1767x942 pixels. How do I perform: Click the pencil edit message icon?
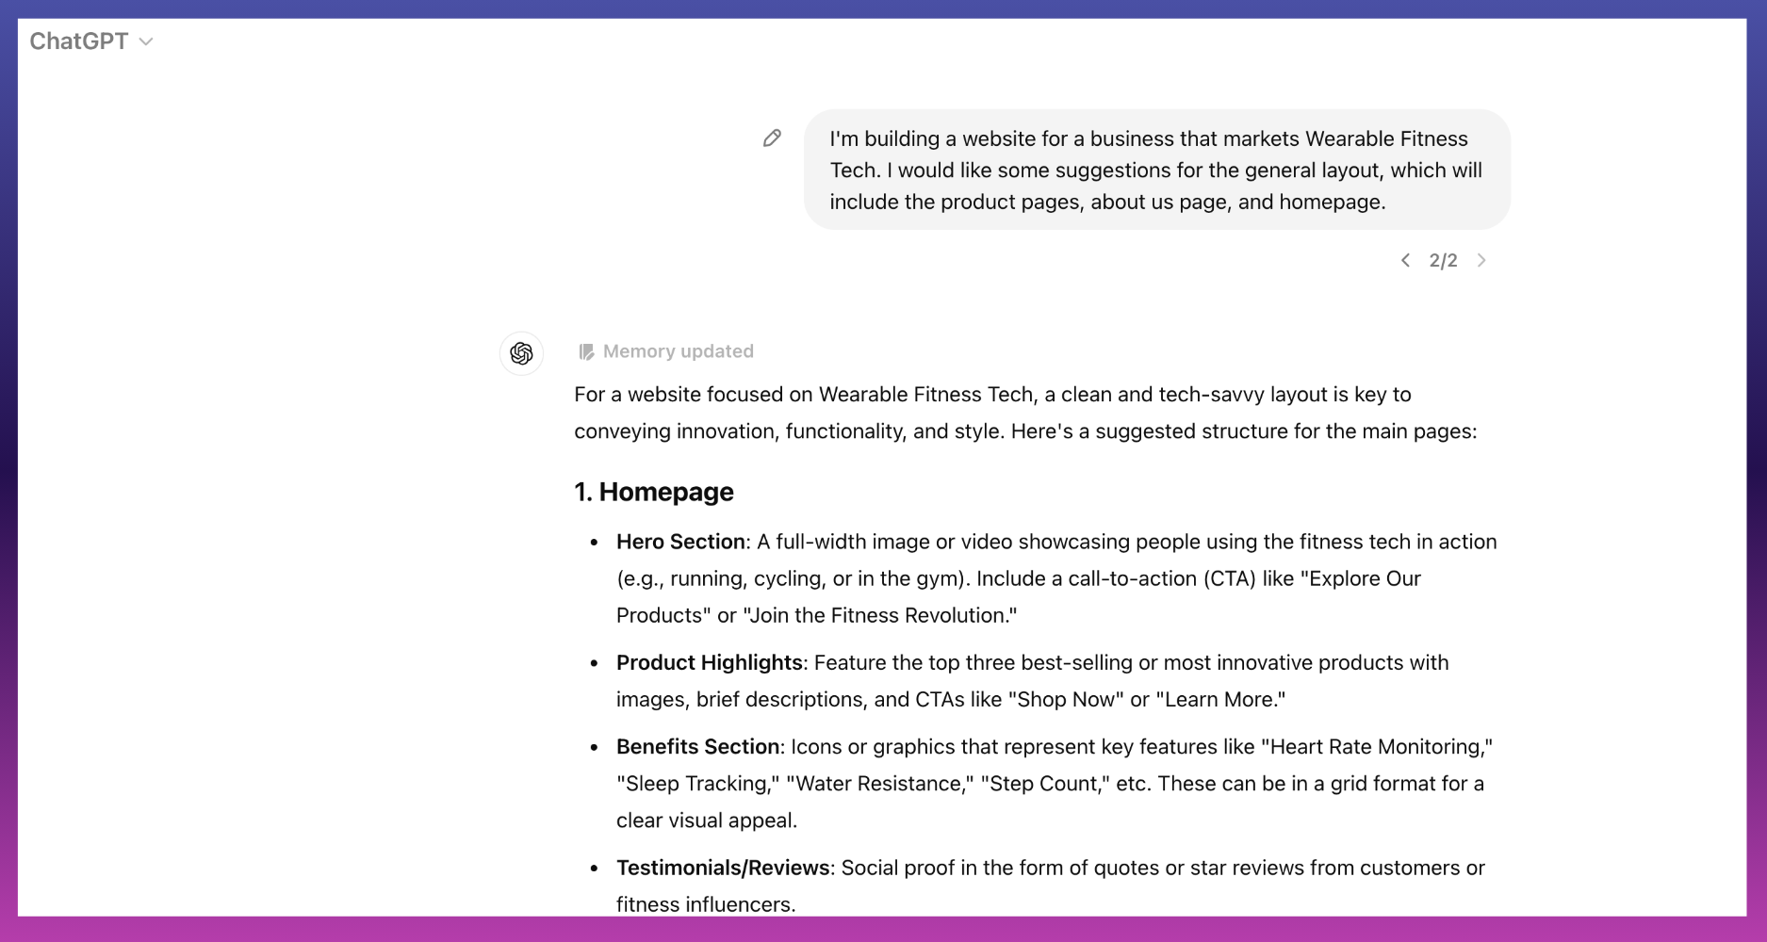(772, 138)
